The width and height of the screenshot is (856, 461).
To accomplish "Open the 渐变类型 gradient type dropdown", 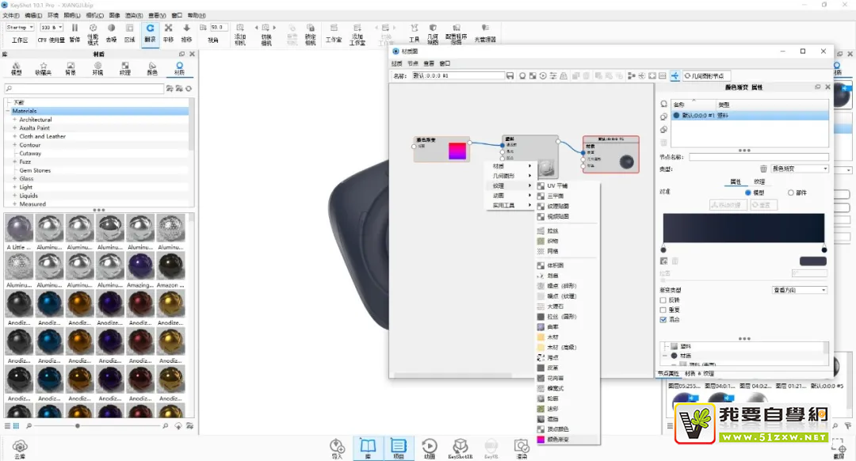I will (x=800, y=290).
